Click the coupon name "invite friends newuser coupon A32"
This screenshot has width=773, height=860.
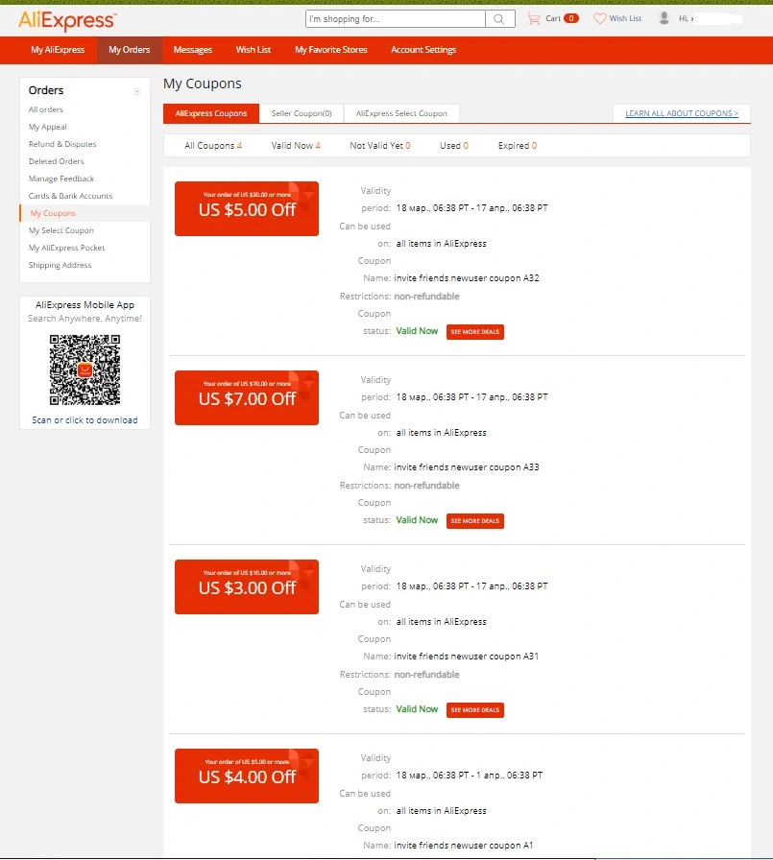coord(467,278)
